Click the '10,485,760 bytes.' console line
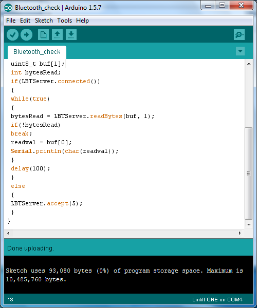 click(36, 279)
